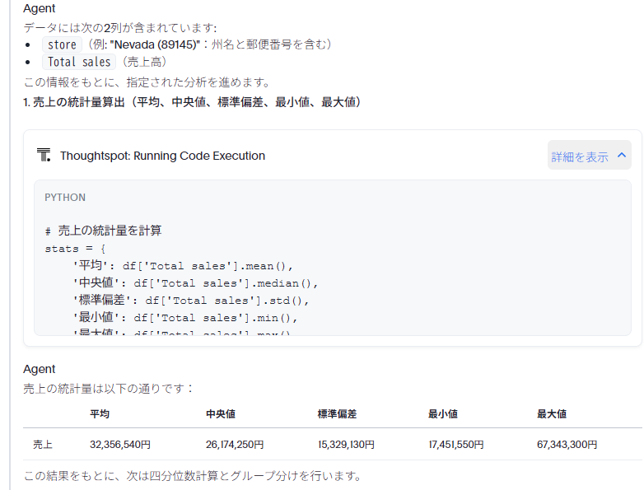Viewport: 644px width, 490px height.
Task: Click the mean value 32,356,540円
Action: (120, 445)
